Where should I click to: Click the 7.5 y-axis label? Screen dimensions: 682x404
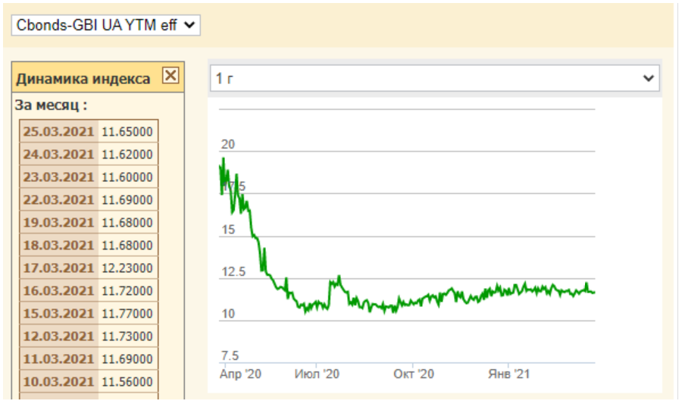(230, 355)
